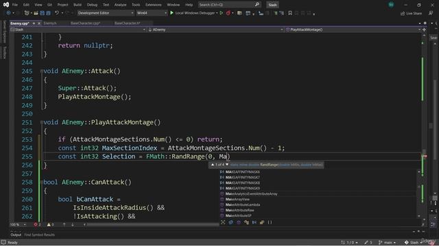This screenshot has height=246, width=439.
Task: Toggle IntelliSense macros filter icon
Action: [254, 222]
